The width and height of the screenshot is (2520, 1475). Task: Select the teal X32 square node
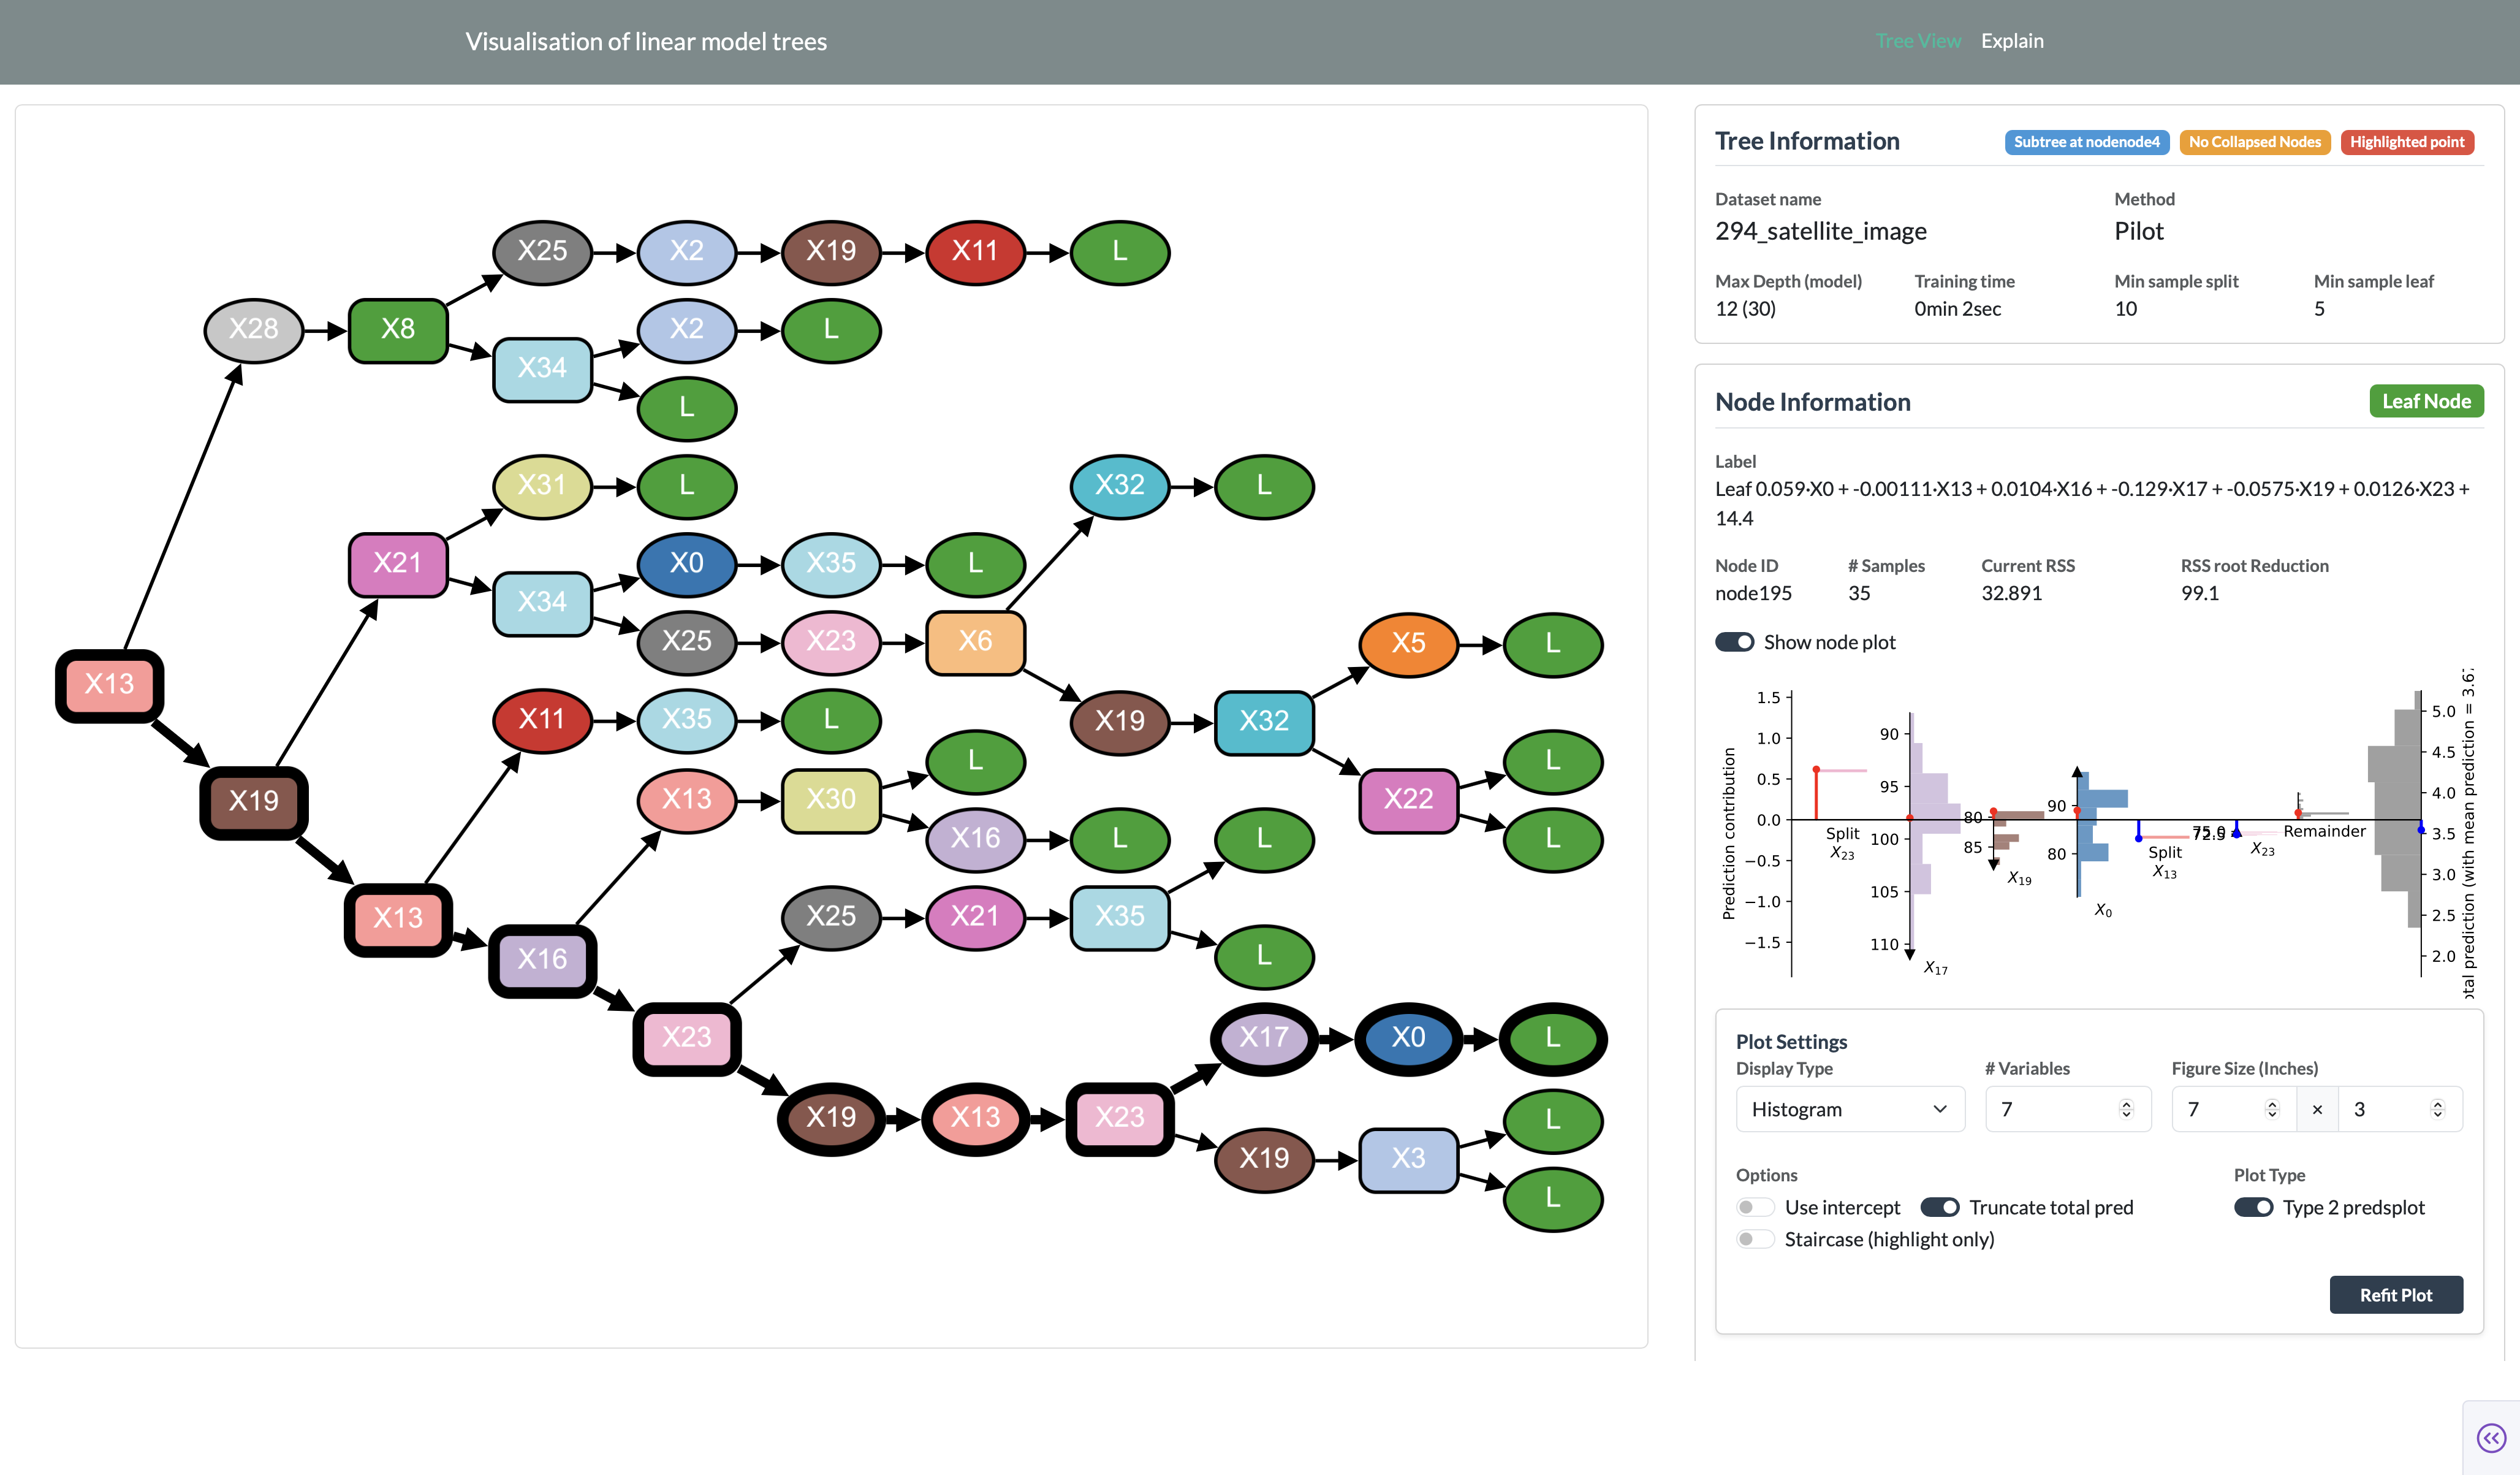click(x=1264, y=722)
